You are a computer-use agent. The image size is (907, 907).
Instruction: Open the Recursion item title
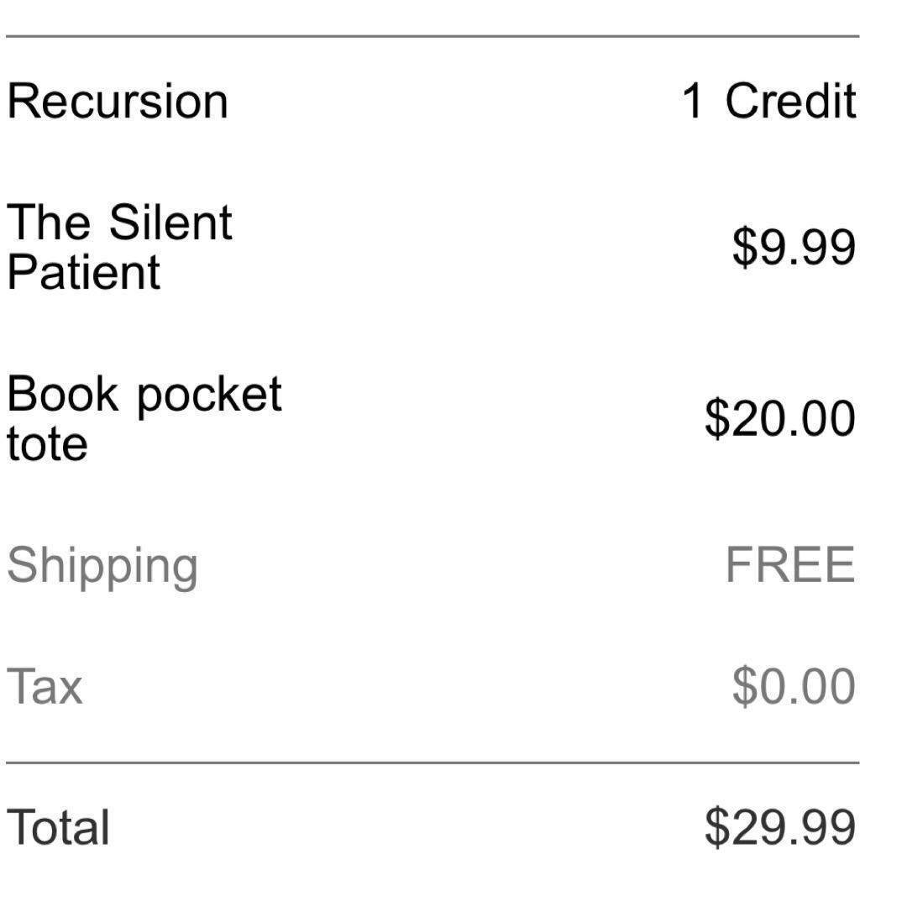coord(118,102)
